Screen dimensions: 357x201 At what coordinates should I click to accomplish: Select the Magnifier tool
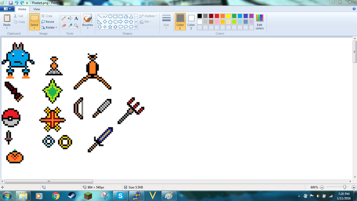[76, 26]
